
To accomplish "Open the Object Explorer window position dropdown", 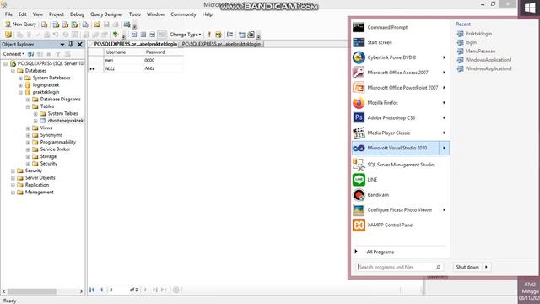I will coord(62,45).
